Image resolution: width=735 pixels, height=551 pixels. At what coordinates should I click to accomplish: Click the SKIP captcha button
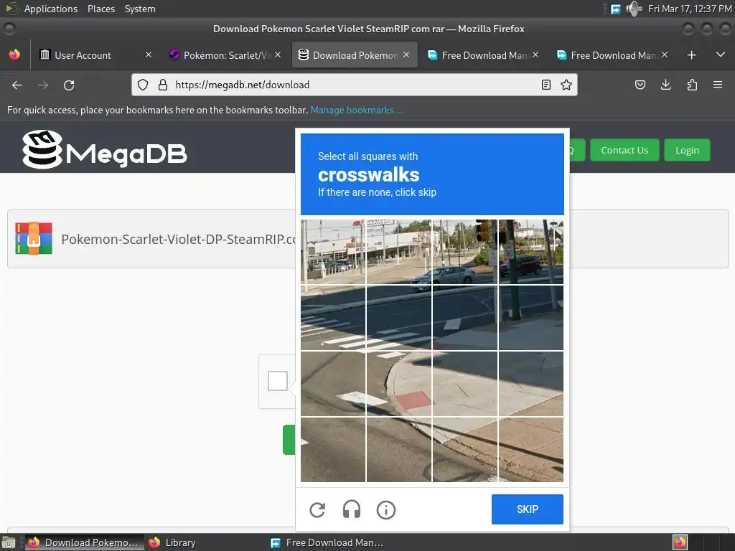click(528, 509)
